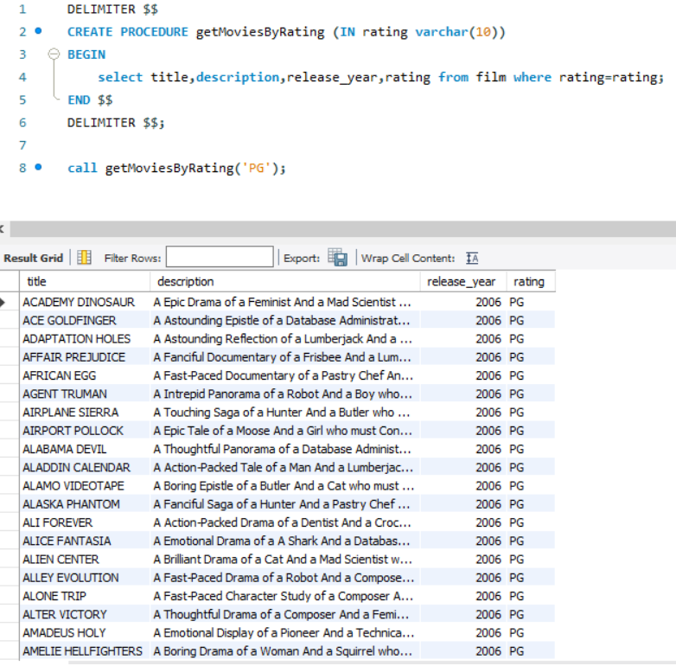Toggle the Wrap Cell Content icon

(x=472, y=258)
